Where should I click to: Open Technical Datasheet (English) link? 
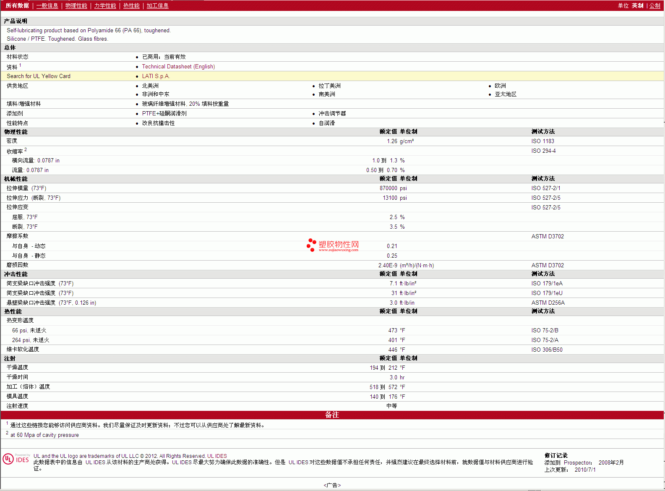coord(178,66)
